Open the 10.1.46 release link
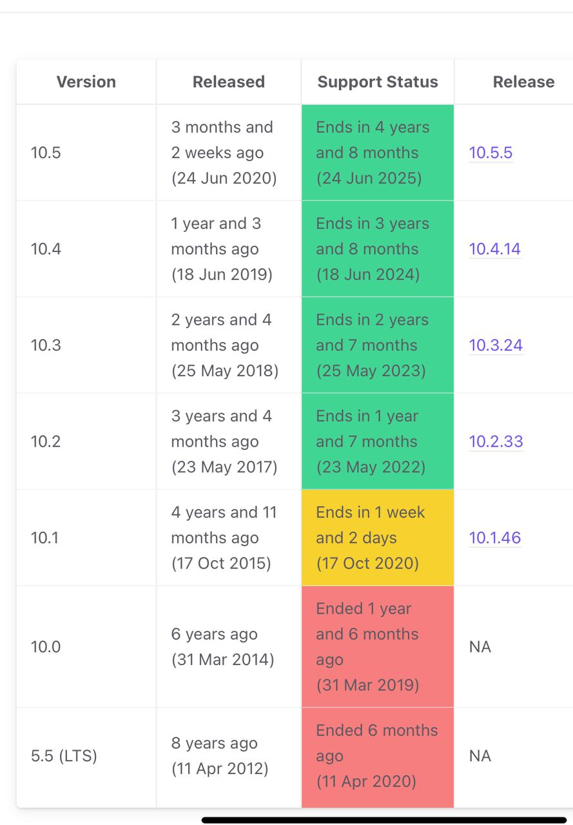 [x=494, y=538]
